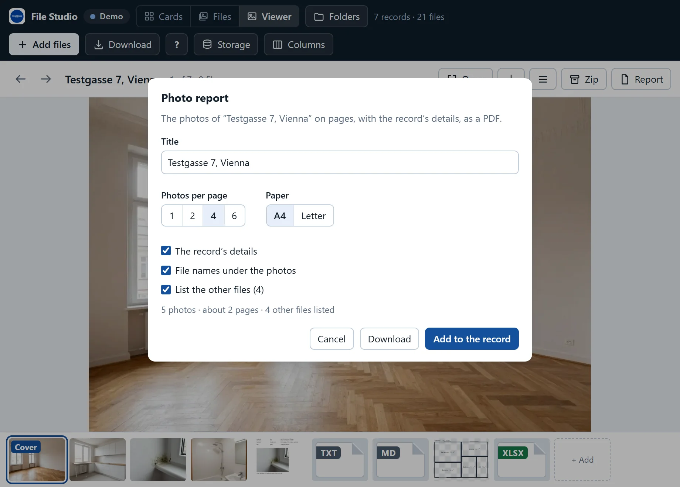Click the Add files button
This screenshot has width=680, height=487.
coord(44,45)
